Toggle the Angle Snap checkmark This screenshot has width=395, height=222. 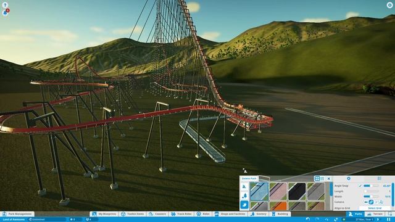point(360,186)
